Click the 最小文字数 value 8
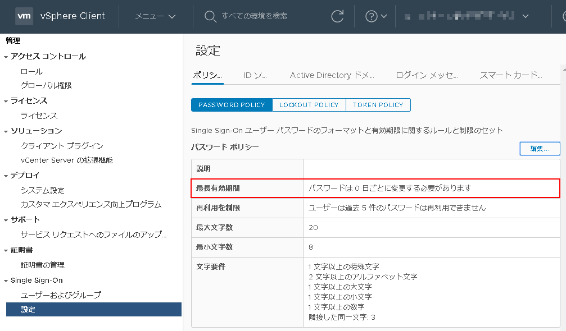 coord(311,247)
